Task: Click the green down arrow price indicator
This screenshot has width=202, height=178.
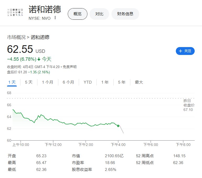Action: click(x=39, y=59)
